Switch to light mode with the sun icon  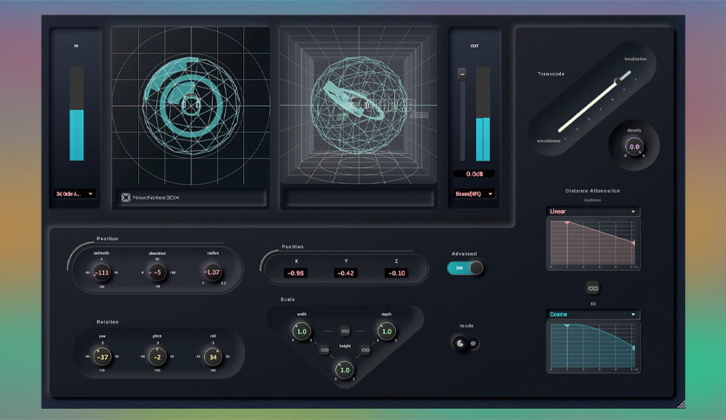coord(472,344)
